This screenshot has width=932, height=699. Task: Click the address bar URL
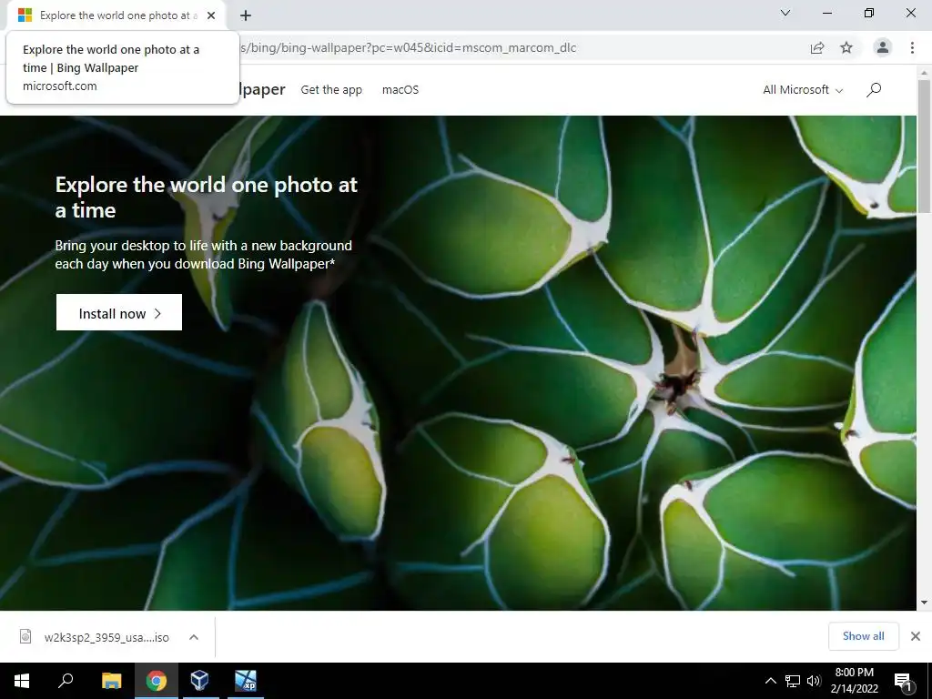[x=408, y=47]
